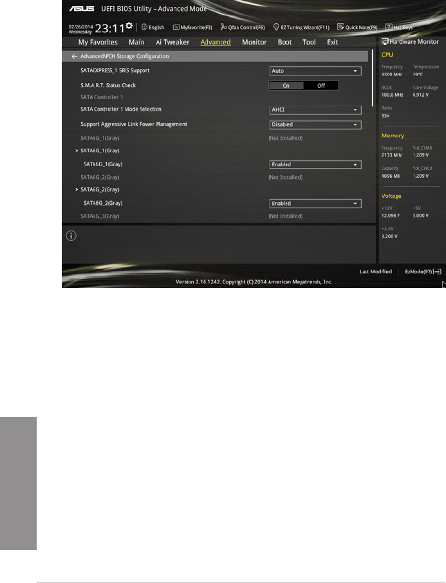Click the Quick Note(F9) notepad icon

click(340, 27)
